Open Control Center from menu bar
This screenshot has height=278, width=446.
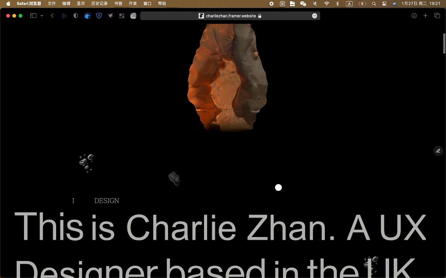[384, 4]
